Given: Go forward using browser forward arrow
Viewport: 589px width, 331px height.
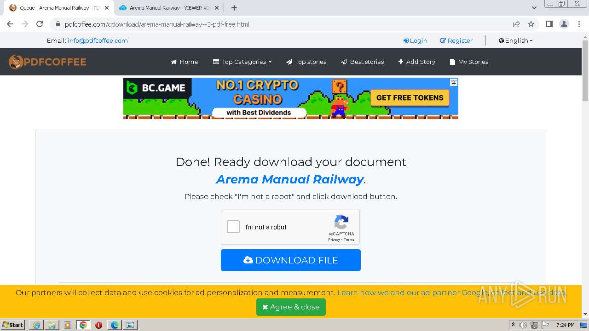Looking at the screenshot, I should point(25,24).
